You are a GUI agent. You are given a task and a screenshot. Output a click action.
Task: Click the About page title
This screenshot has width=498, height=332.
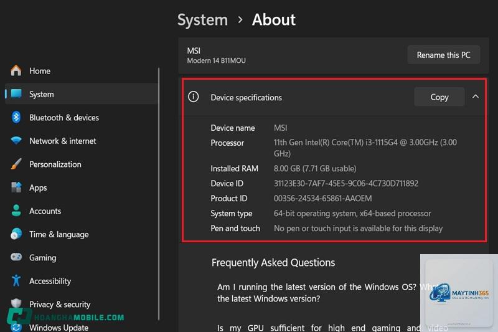(x=274, y=20)
